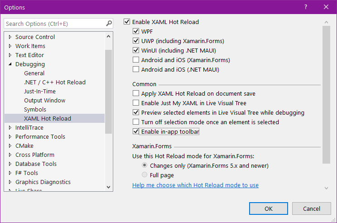
Task: Click the settings pane scrollbar thumb
Action: tap(326, 95)
